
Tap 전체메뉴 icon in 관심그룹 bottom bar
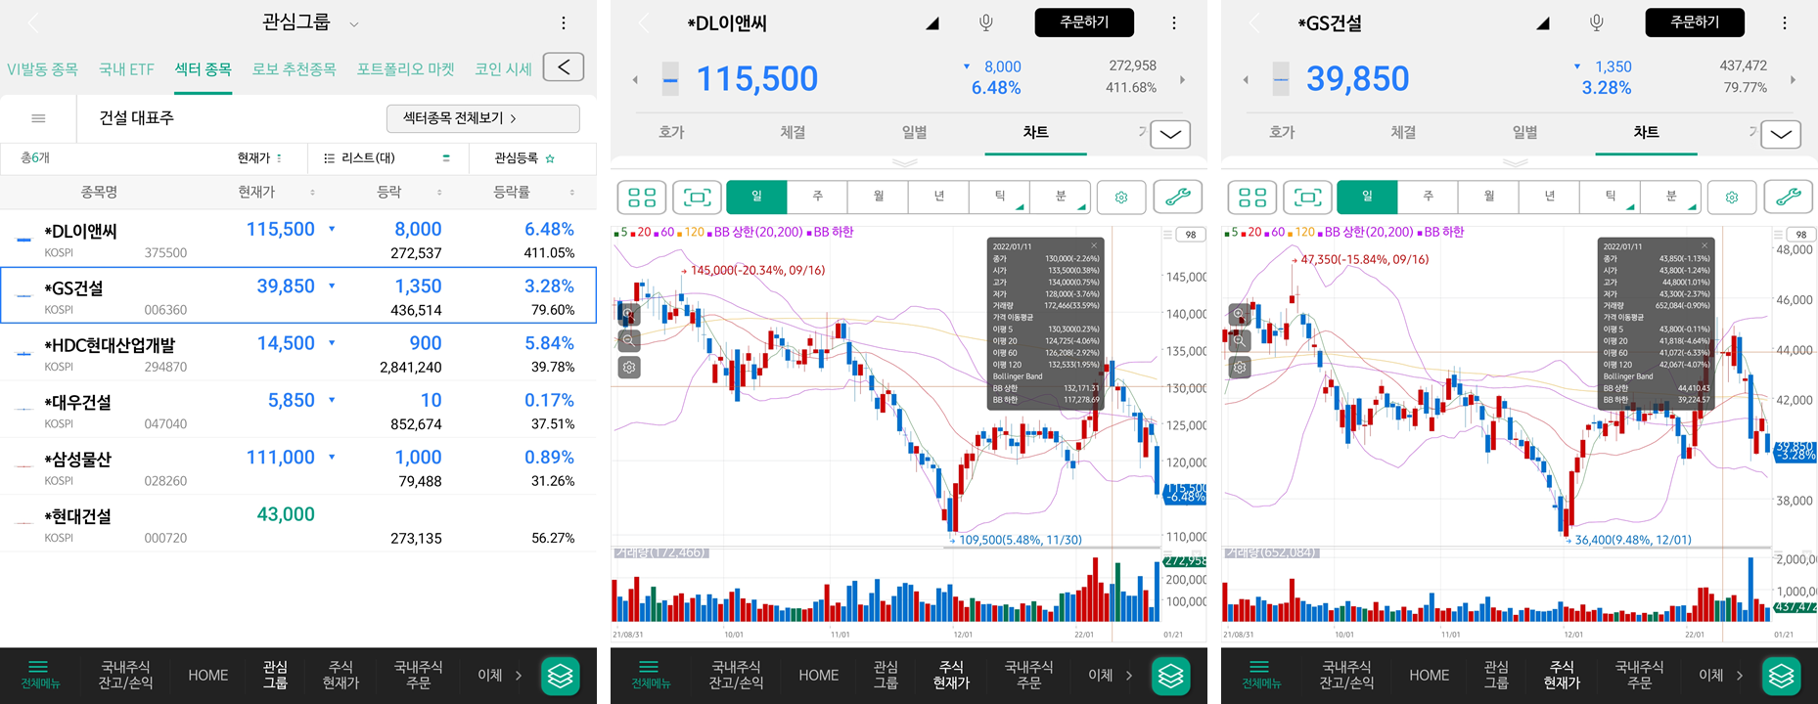point(39,675)
